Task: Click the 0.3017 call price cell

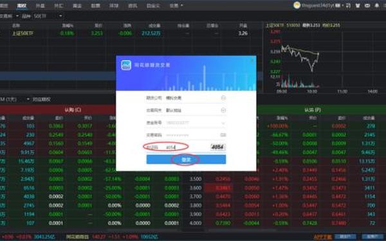Action: click(85, 126)
